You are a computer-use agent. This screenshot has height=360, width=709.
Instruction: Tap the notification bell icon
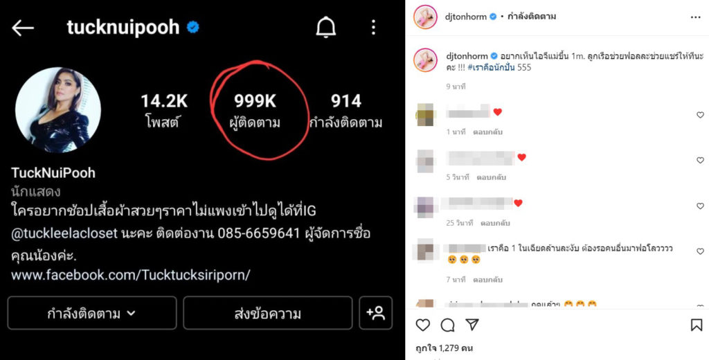(325, 28)
